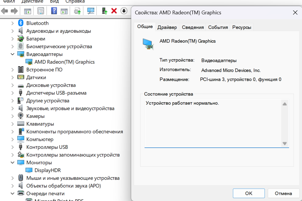This screenshot has height=201, width=302.
Task: Click the Батареи battery icon
Action: (21, 38)
